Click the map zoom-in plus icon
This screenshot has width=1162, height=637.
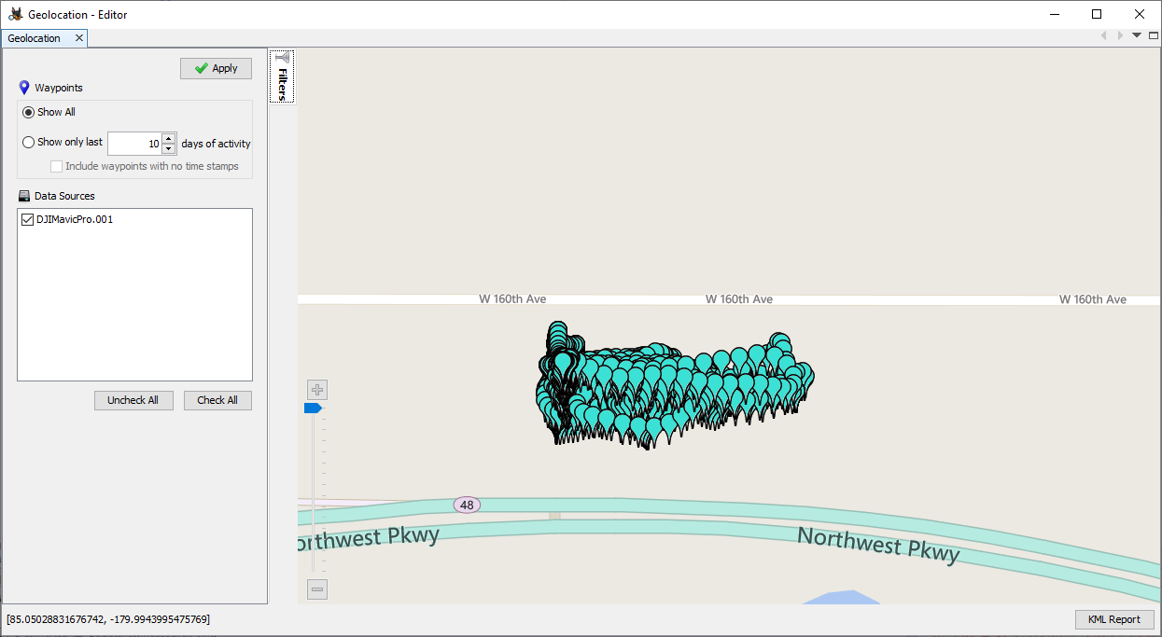pos(316,389)
